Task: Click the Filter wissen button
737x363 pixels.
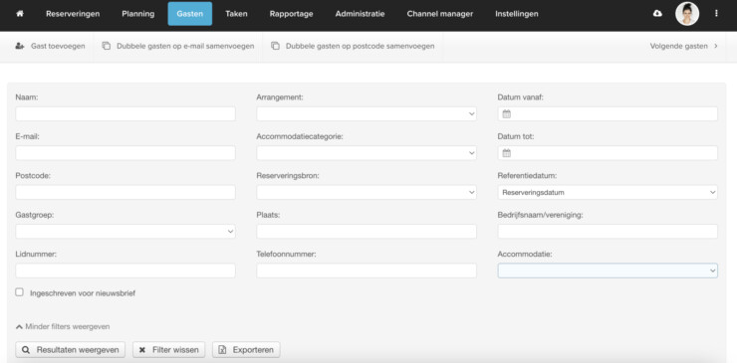Action: point(168,350)
